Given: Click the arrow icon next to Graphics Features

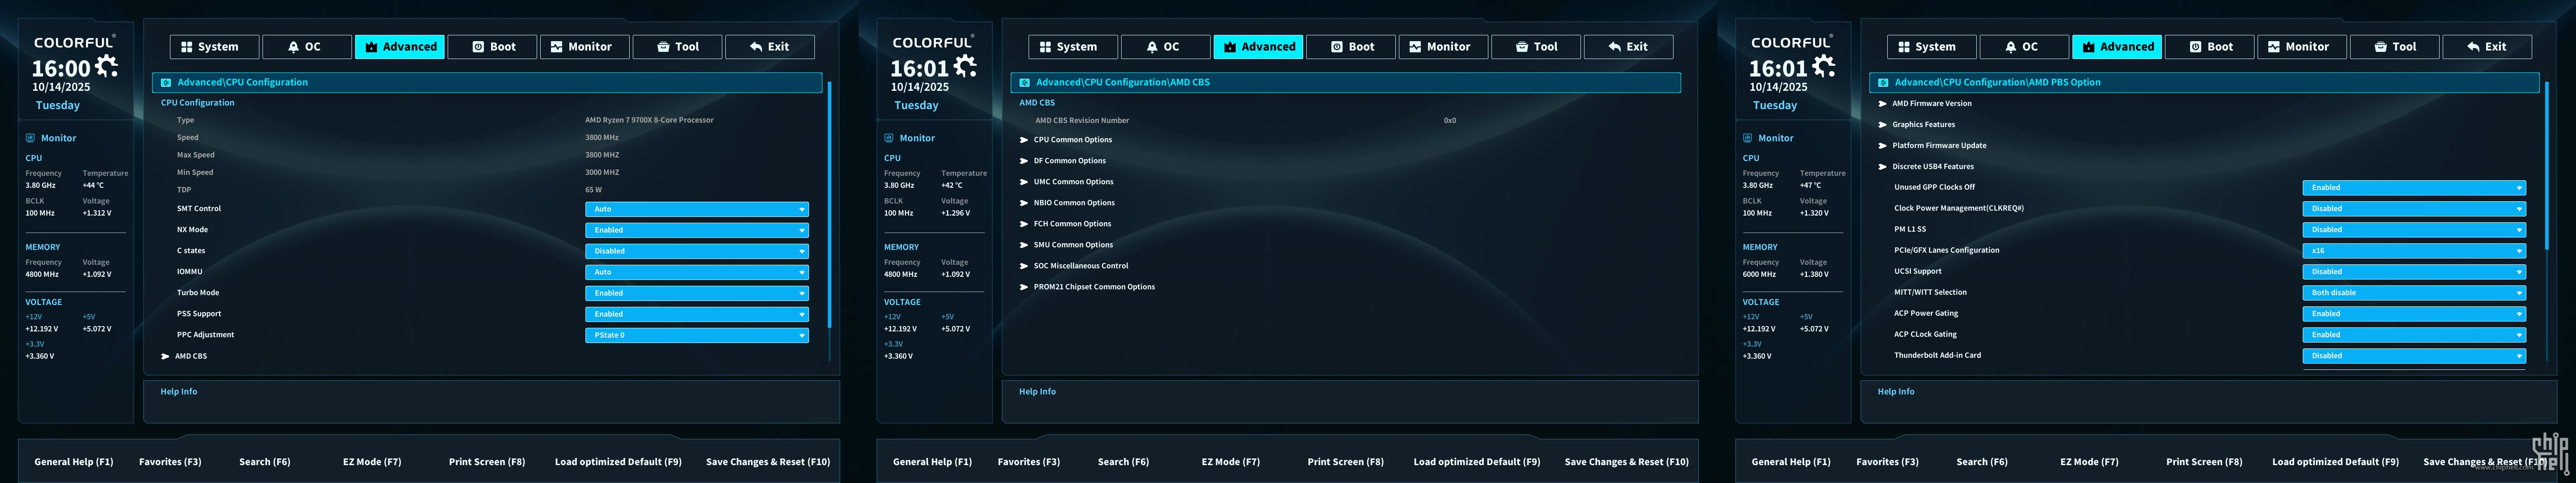Looking at the screenshot, I should [1883, 125].
